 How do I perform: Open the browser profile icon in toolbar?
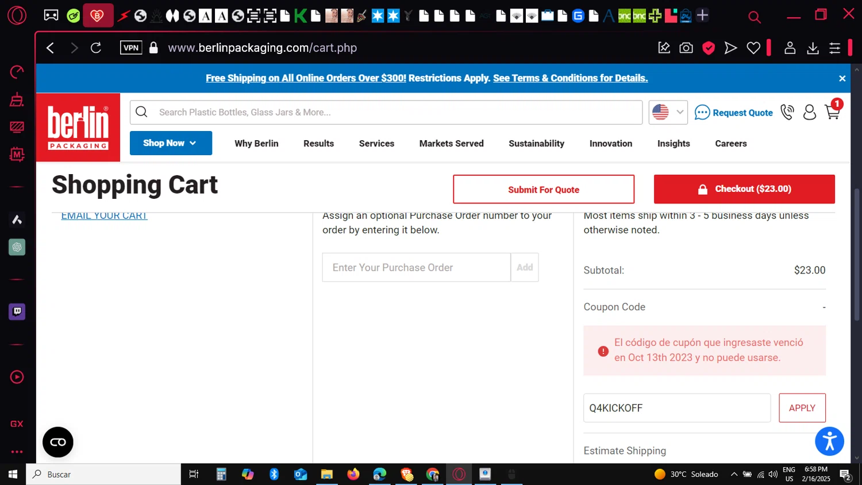790,48
